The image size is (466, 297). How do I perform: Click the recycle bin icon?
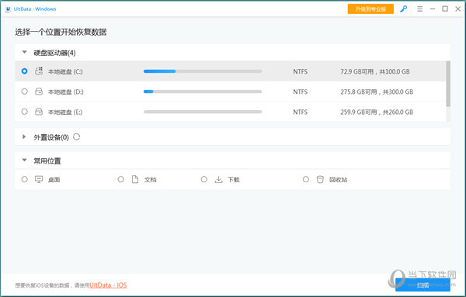pos(320,179)
